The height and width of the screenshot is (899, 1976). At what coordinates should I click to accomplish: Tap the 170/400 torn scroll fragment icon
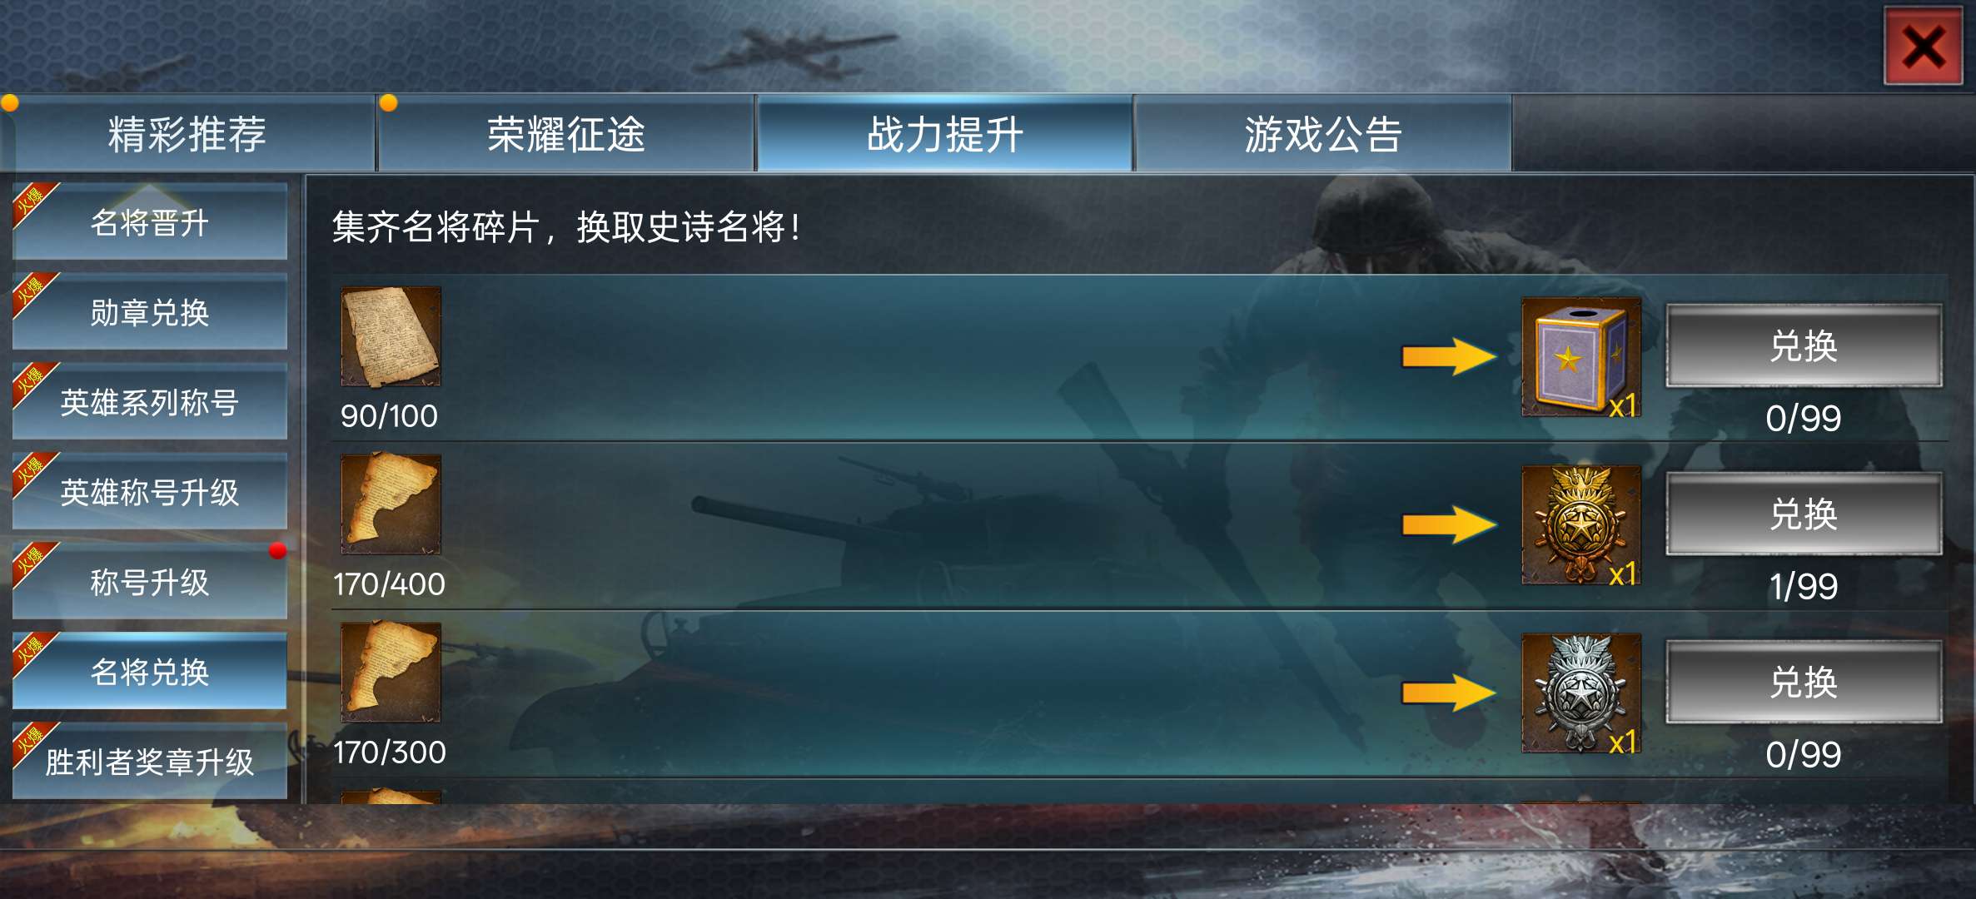pyautogui.click(x=391, y=504)
